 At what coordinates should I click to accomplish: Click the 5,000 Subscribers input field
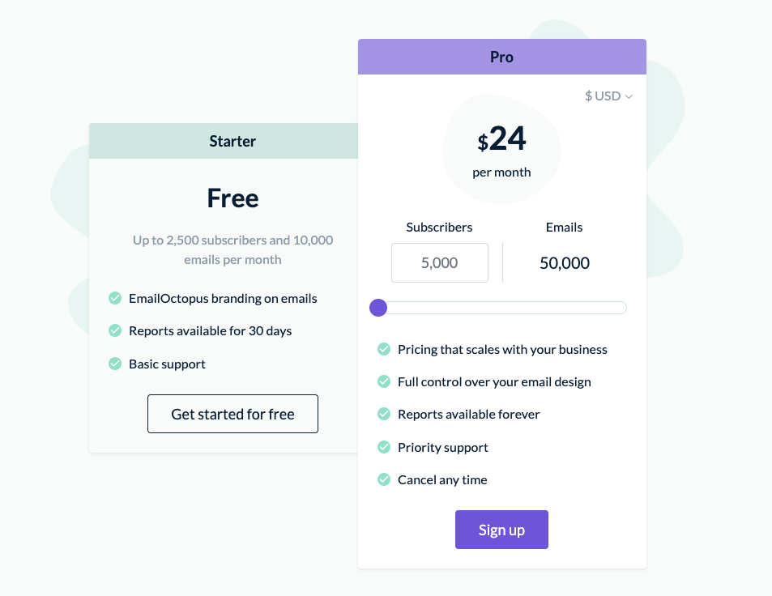(439, 262)
